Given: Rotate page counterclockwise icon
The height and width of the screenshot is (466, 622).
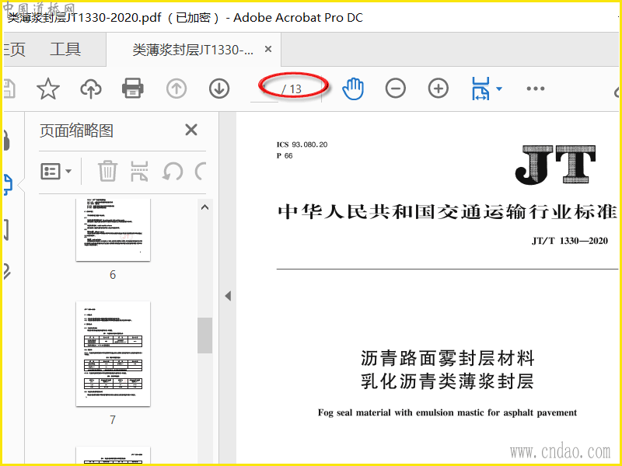Looking at the screenshot, I should tap(173, 172).
